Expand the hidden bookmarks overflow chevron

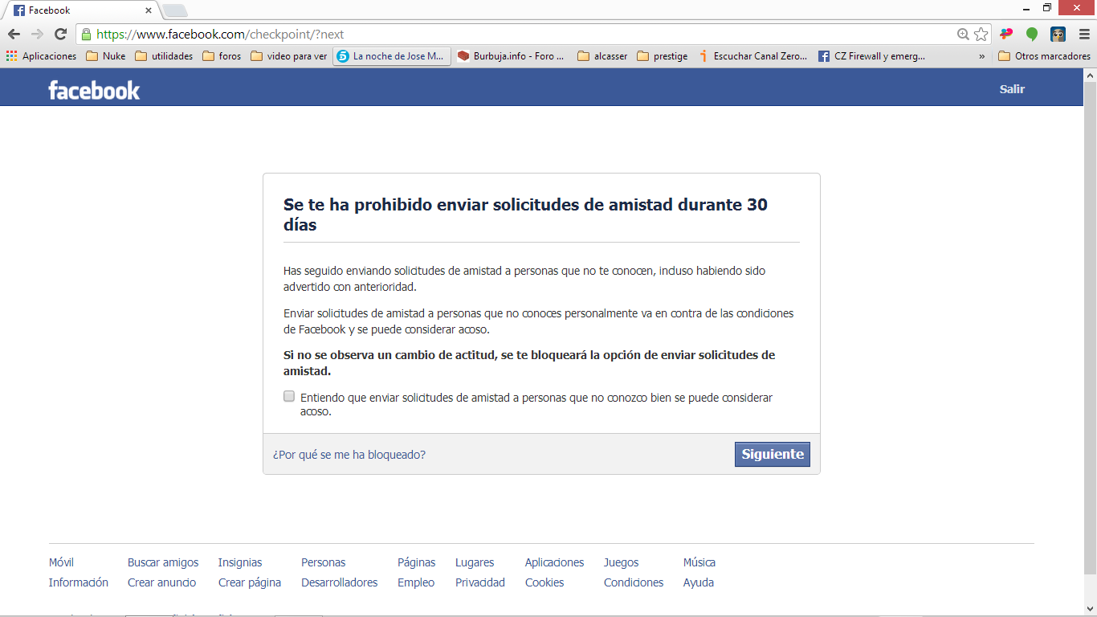pos(981,56)
